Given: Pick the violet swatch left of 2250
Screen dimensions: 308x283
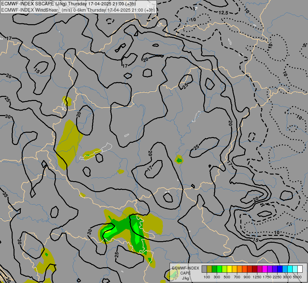Looking at the screenshot, I should (275, 269).
